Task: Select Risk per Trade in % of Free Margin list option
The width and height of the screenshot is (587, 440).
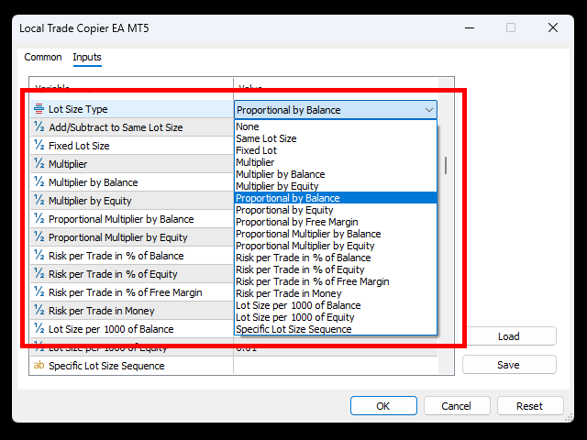Action: pyautogui.click(x=336, y=281)
